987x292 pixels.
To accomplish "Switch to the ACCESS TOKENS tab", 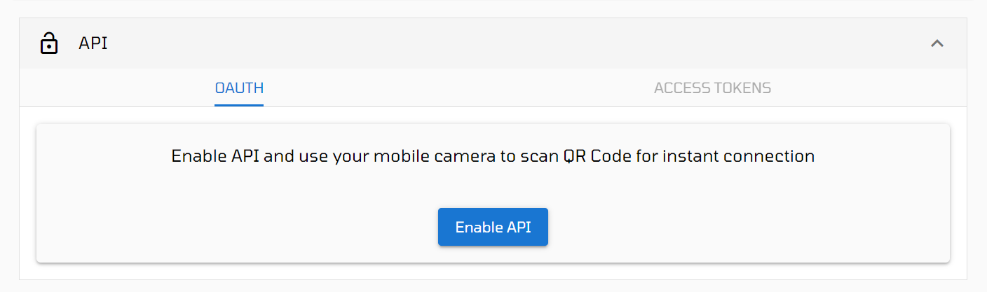I will (712, 88).
